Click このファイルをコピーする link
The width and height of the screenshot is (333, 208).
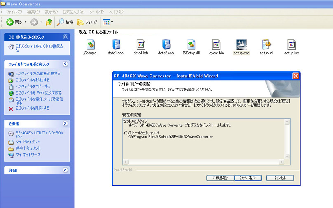point(33,86)
